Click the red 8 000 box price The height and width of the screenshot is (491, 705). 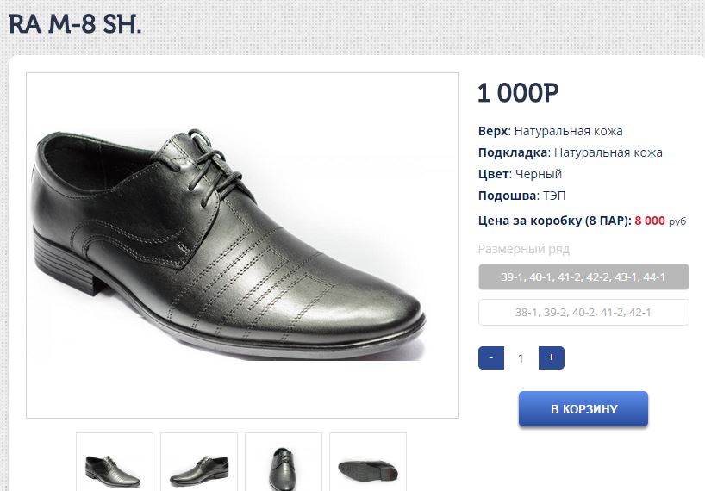650,221
